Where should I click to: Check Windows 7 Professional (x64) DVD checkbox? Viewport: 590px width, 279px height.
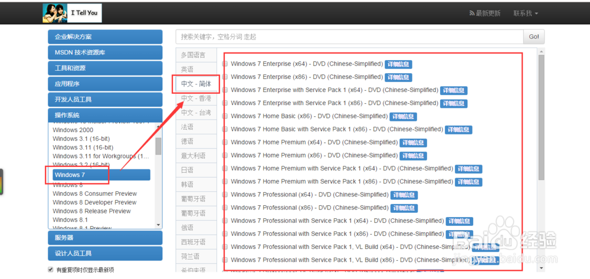pyautogui.click(x=225, y=195)
